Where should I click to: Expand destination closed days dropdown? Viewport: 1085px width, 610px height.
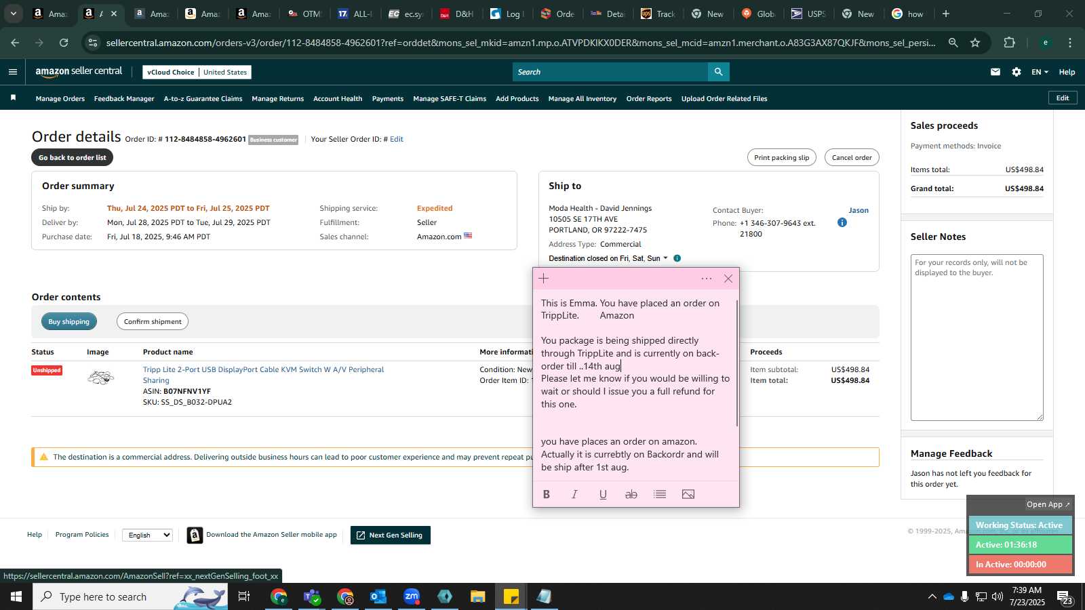[x=608, y=258]
